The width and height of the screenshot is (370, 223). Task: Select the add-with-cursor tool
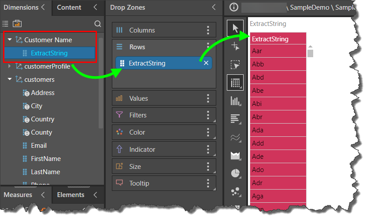coord(235,46)
